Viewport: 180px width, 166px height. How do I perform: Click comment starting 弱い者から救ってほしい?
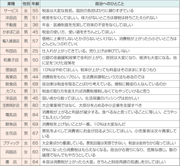click(x=110, y=98)
